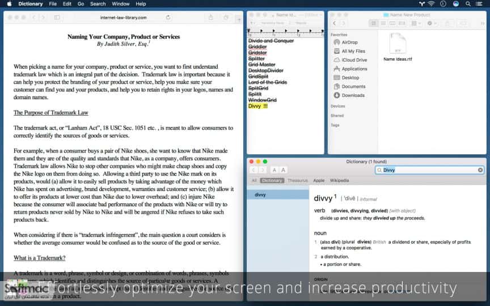490x306 pixels.
Task: Open the Apple menu
Action: coord(9,4)
